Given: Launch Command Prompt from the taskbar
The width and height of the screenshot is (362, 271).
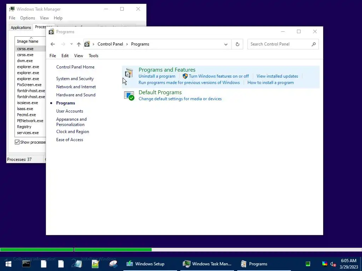Looking at the screenshot, I should (x=26, y=264).
